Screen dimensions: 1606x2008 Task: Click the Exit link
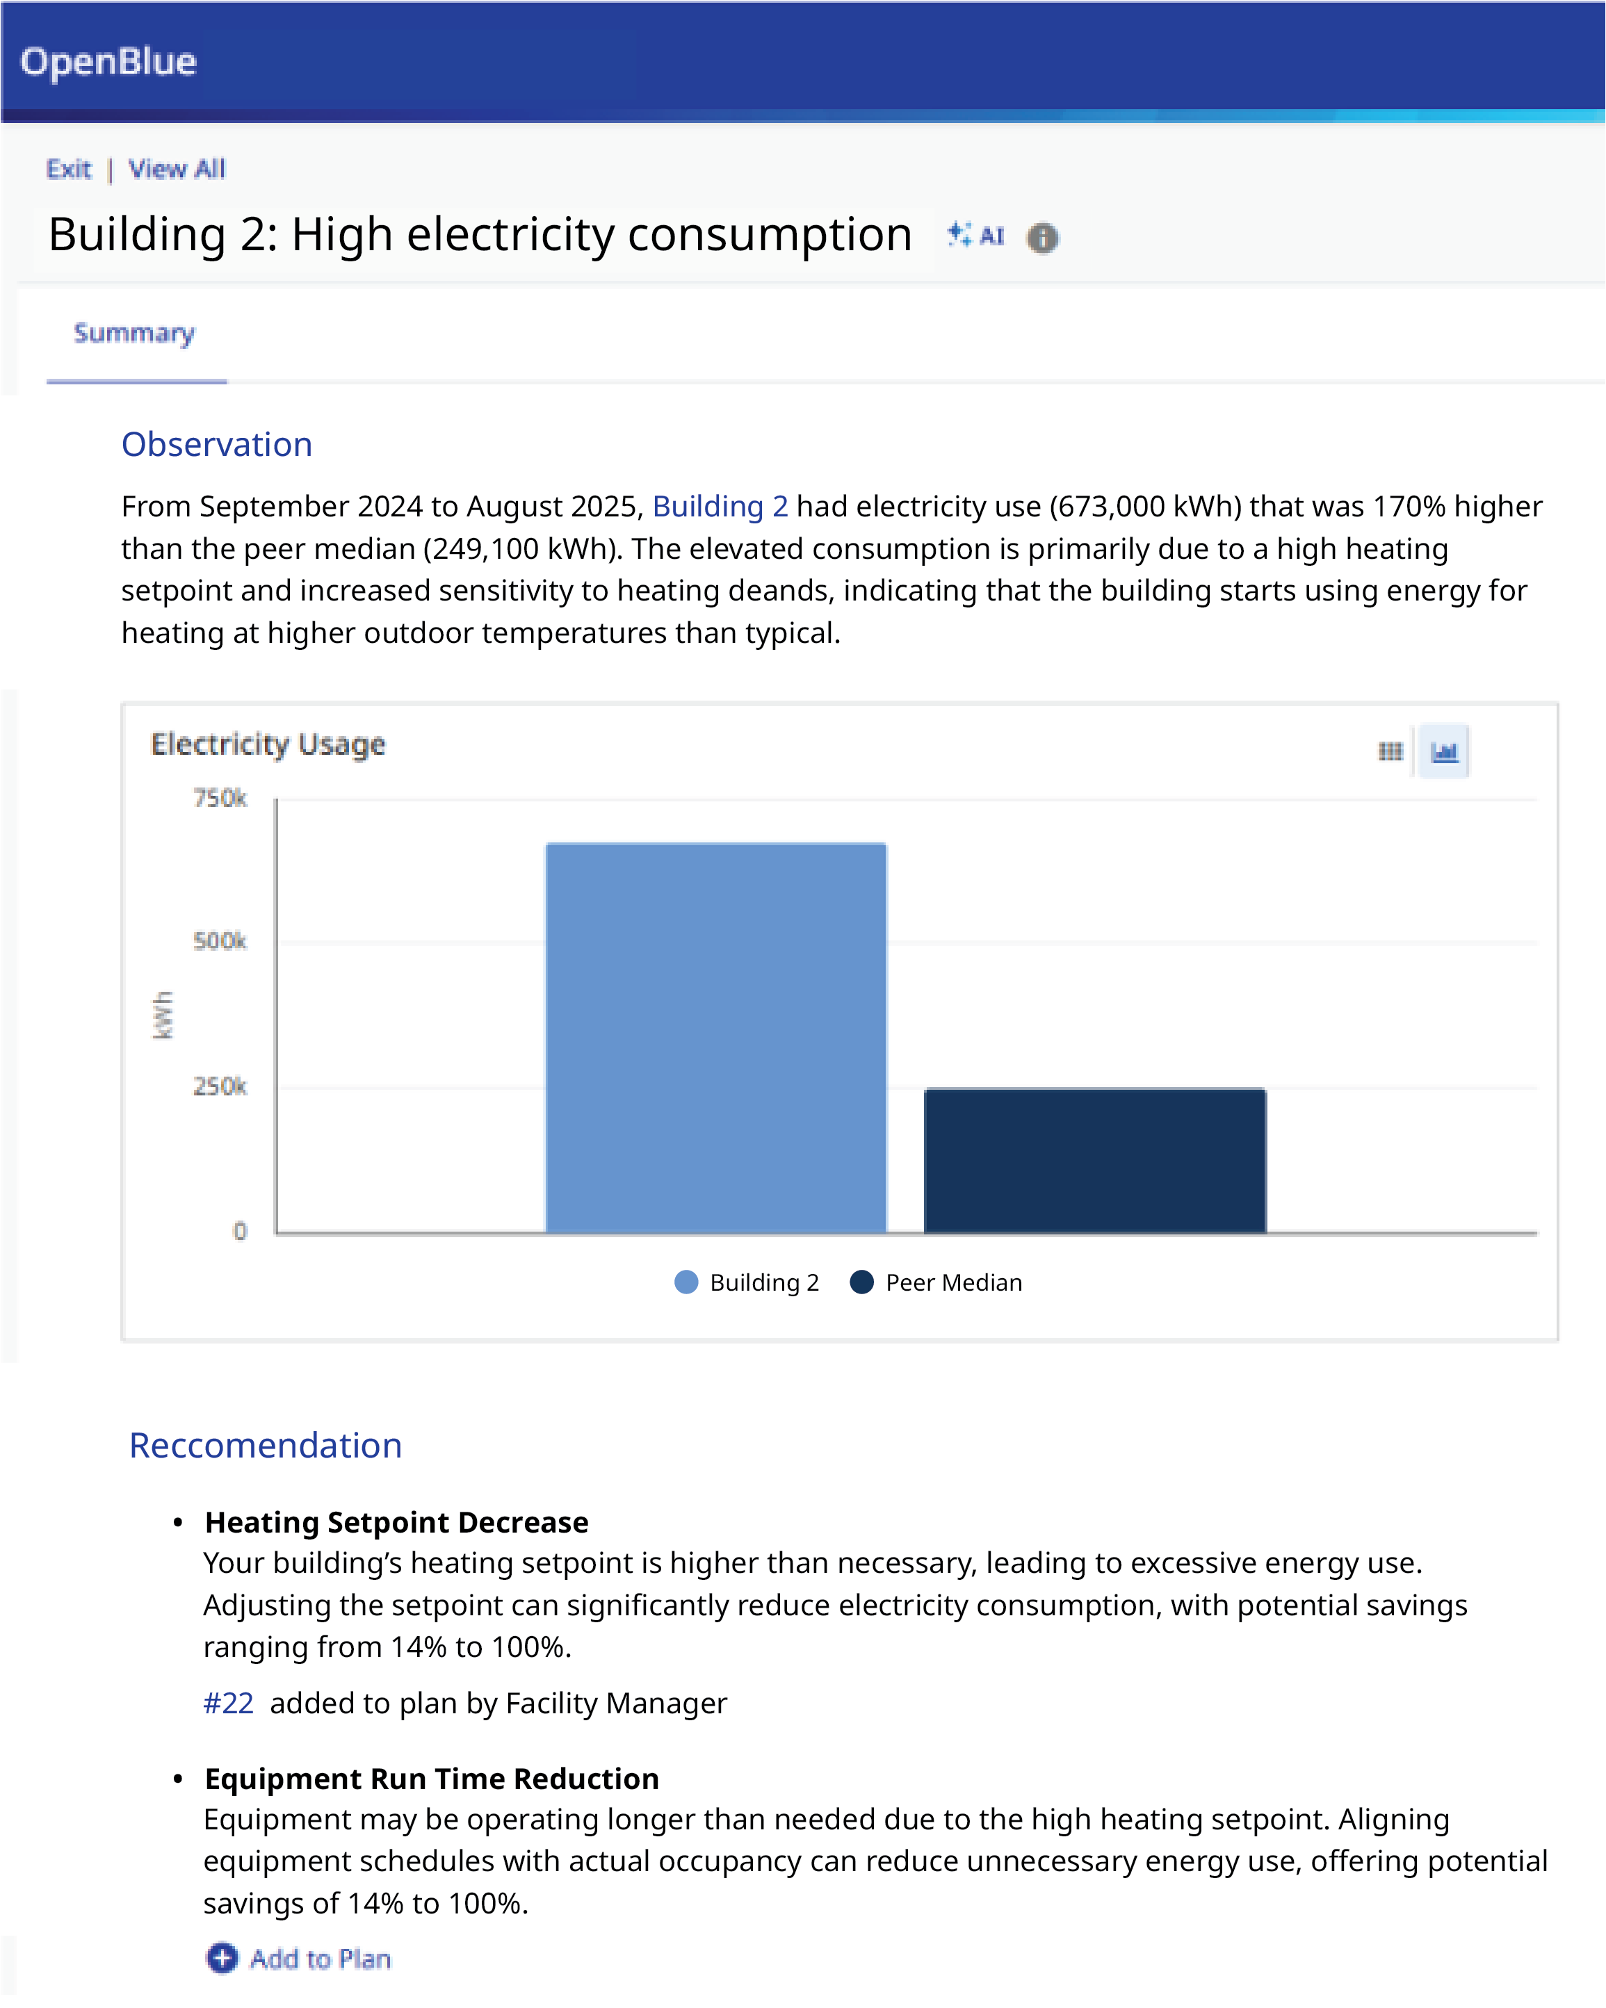[x=69, y=170]
